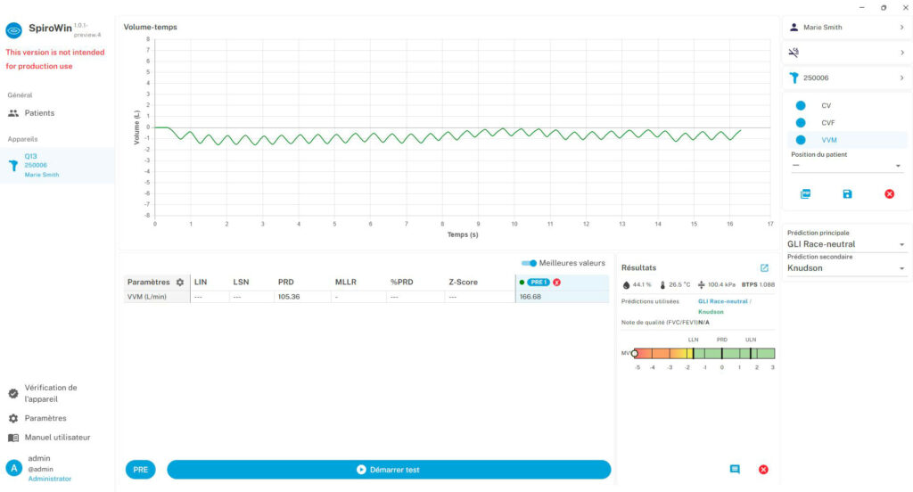
Task: Open parameters column settings gear
Action: (180, 283)
